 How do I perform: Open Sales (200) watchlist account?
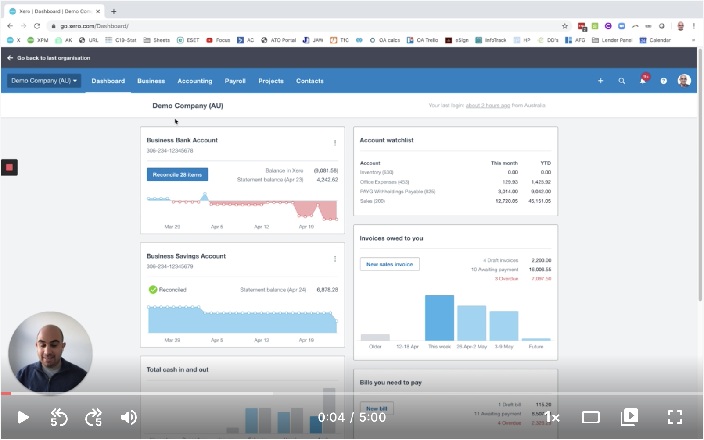click(372, 201)
